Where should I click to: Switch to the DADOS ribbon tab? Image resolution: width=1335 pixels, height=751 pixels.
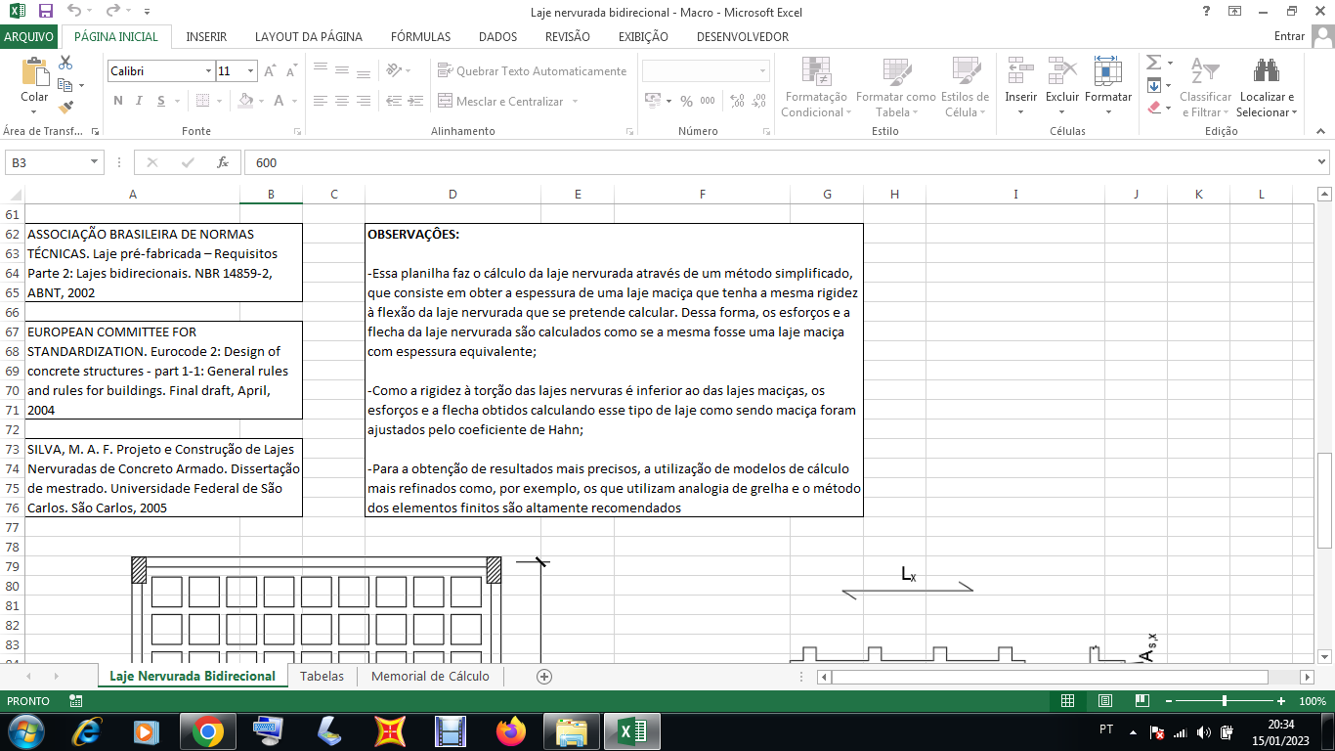click(x=497, y=36)
